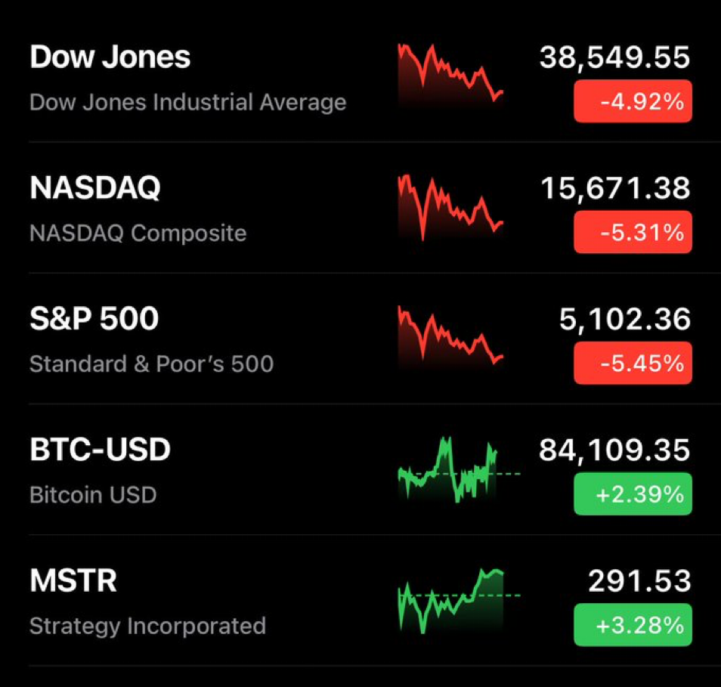
Task: Select the NASDAQ ticker title
Action: click(x=95, y=188)
